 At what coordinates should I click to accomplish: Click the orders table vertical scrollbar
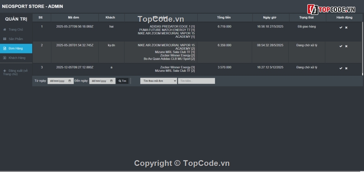pos(362,48)
